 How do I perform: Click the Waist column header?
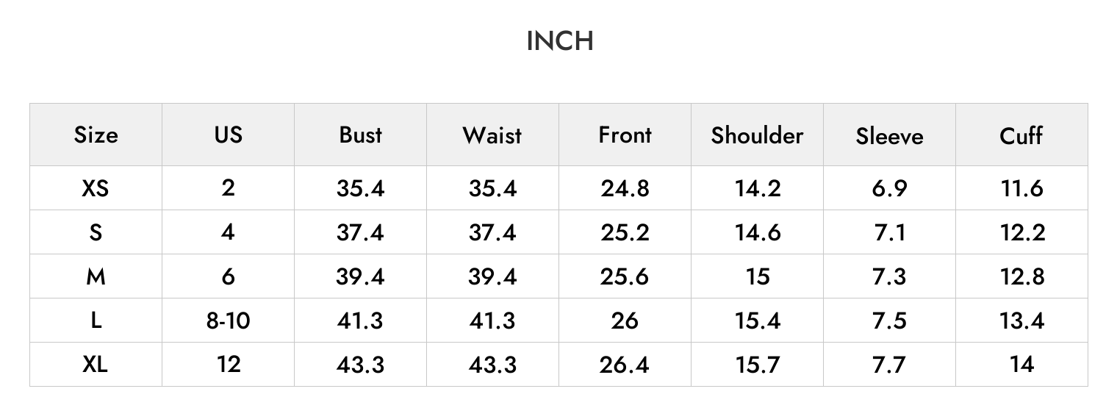[492, 135]
